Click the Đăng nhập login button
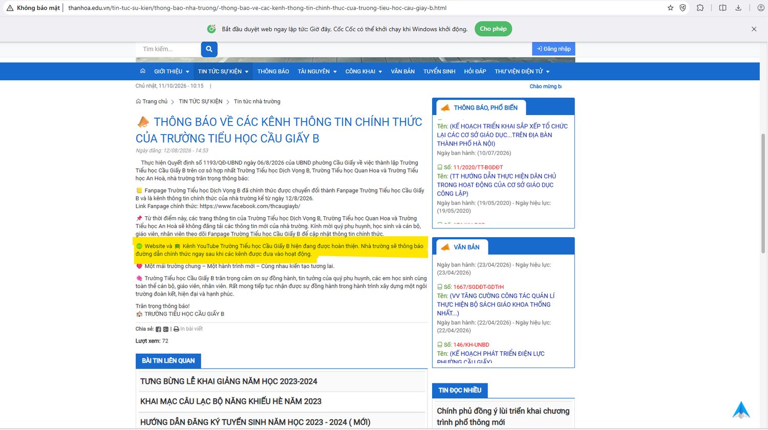768x430 pixels. (x=553, y=49)
